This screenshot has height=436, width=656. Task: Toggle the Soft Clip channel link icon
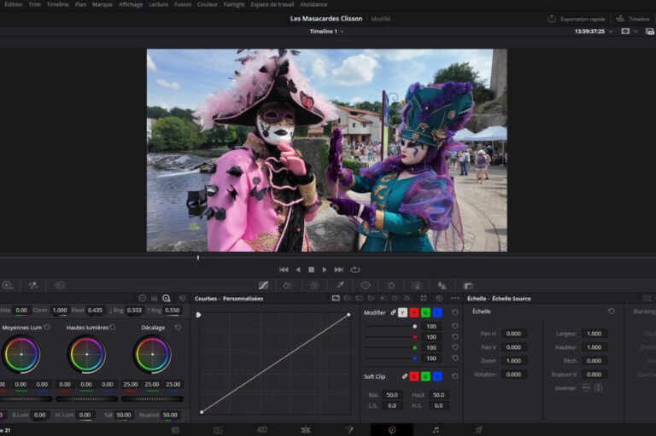pos(405,376)
